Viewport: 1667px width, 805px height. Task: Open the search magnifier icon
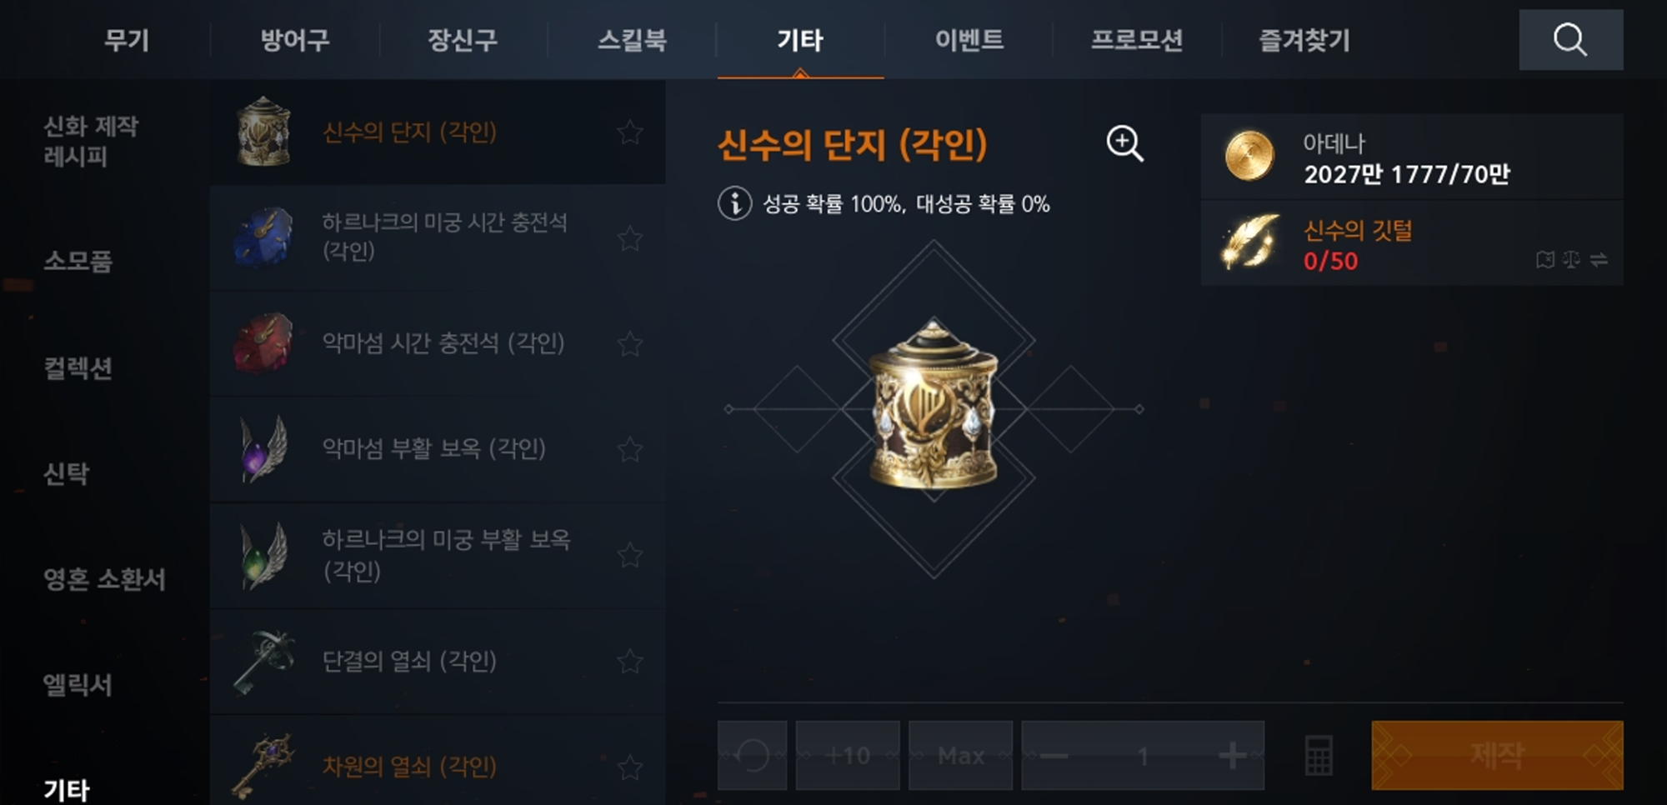coord(1570,39)
